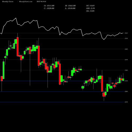Select the rightmost green candlestick
Screen dimensions: 132x132
(123, 80)
